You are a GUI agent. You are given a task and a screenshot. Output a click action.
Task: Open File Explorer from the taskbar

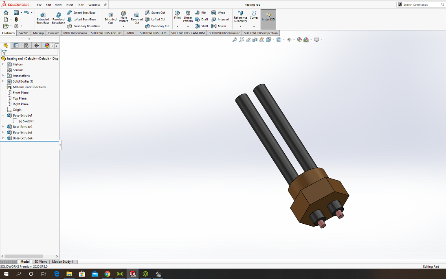tap(69, 274)
